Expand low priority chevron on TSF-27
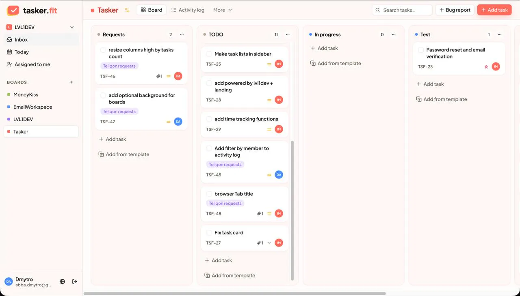The width and height of the screenshot is (520, 296). pyautogui.click(x=269, y=243)
